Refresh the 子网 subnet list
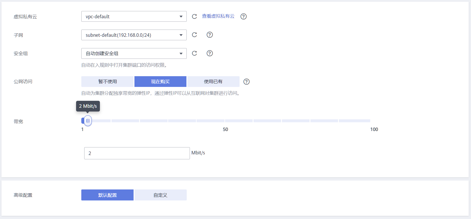 point(195,35)
